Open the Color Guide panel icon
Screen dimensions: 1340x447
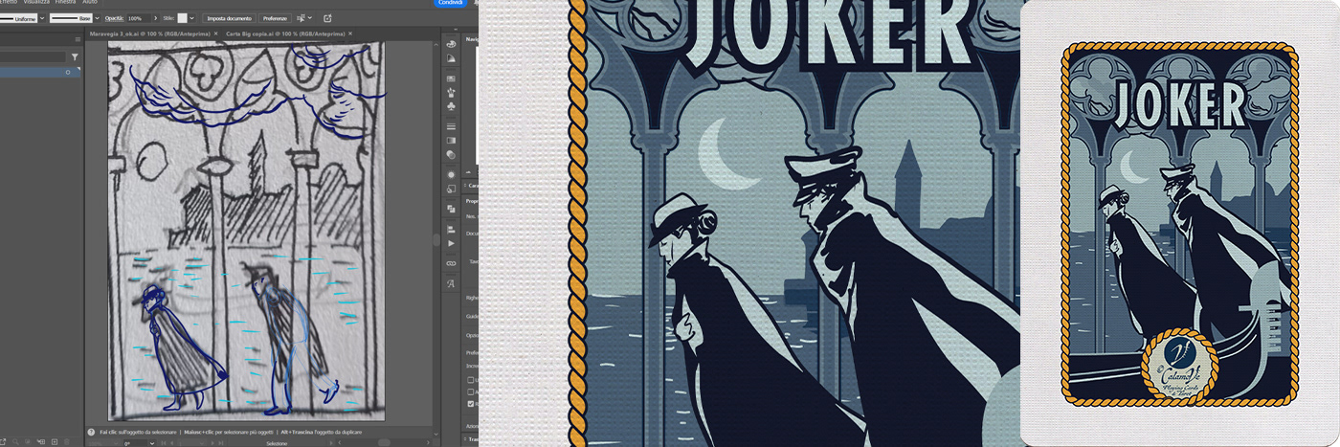[451, 59]
